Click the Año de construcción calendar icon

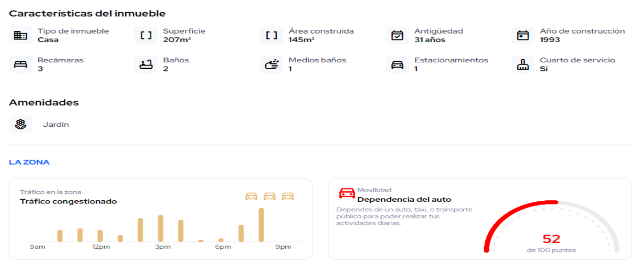(x=523, y=36)
